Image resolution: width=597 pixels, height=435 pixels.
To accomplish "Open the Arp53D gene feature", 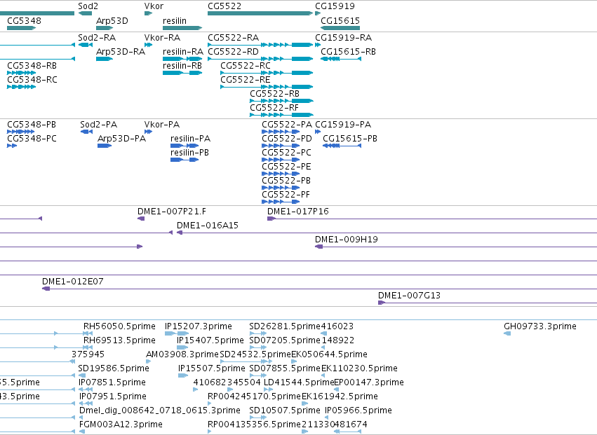I will pyautogui.click(x=105, y=28).
